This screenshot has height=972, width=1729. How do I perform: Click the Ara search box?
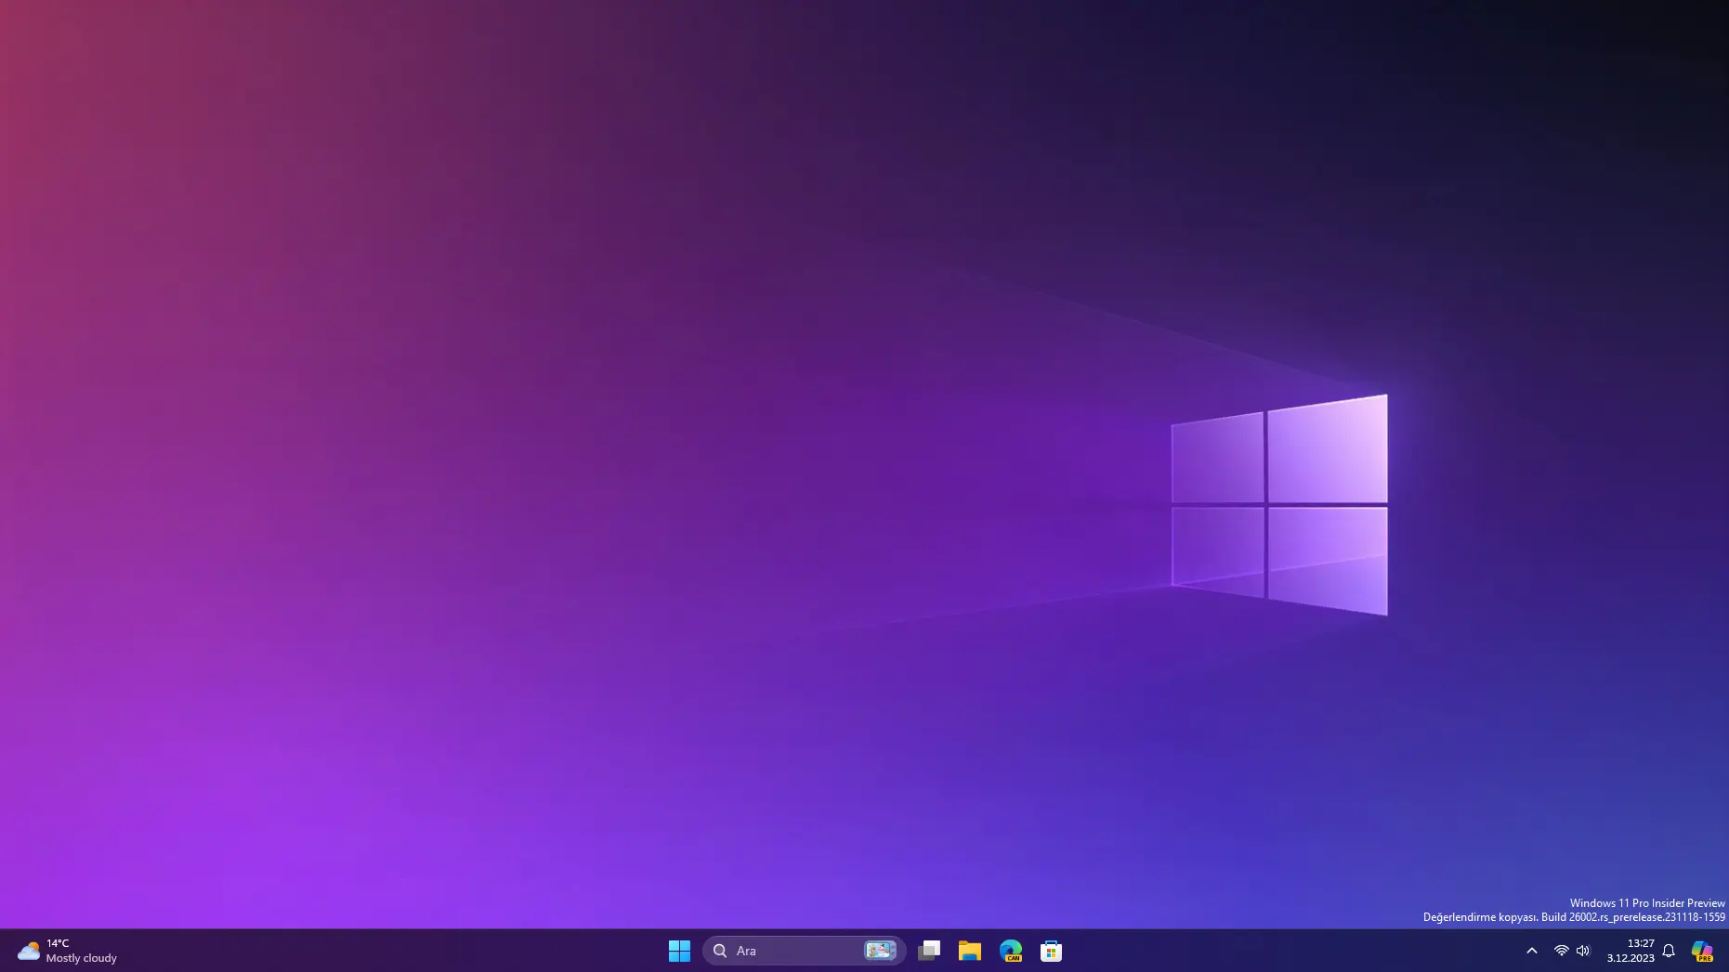click(x=804, y=951)
